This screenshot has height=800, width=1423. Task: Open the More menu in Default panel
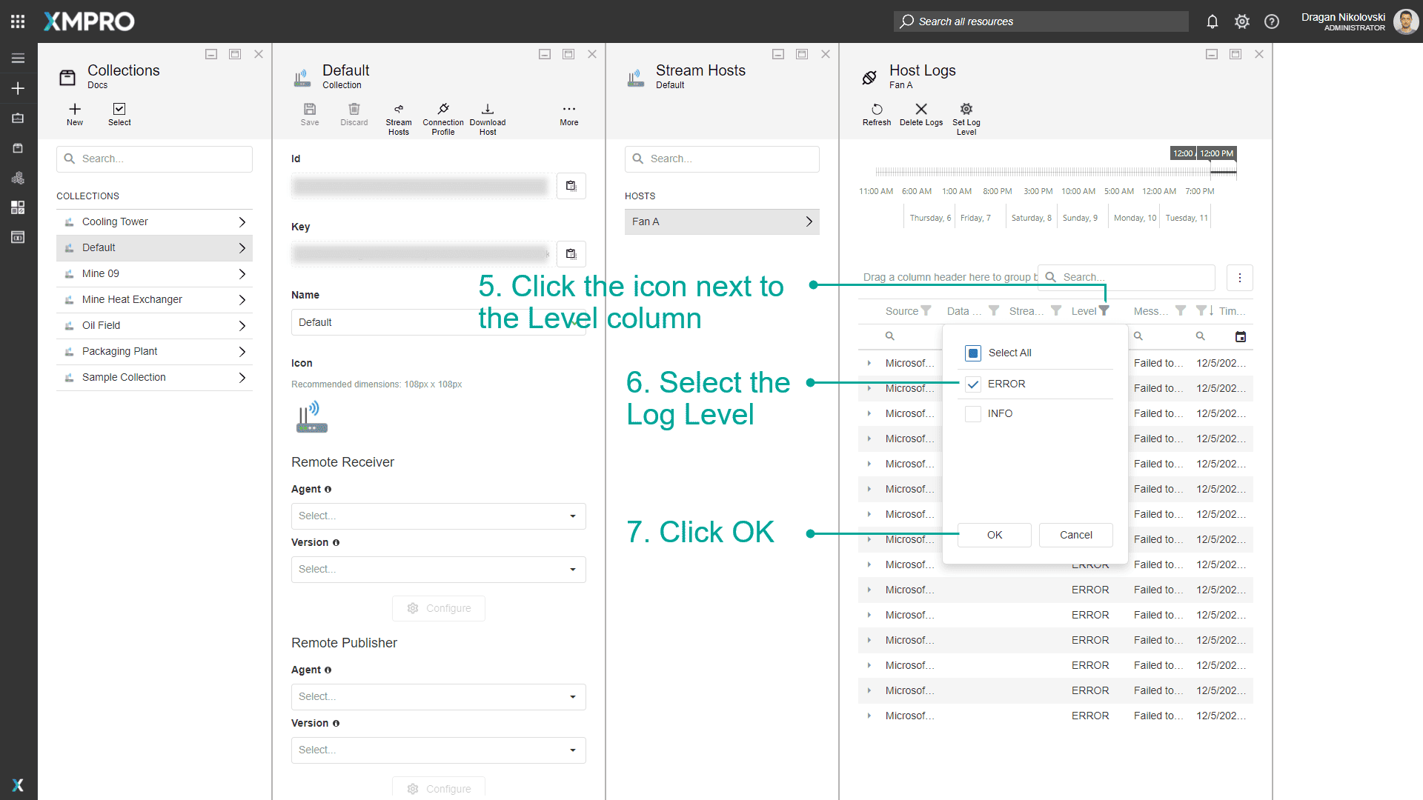(x=568, y=110)
